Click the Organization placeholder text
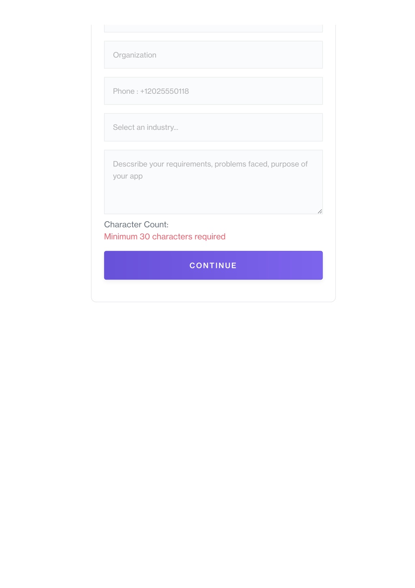 tap(135, 55)
